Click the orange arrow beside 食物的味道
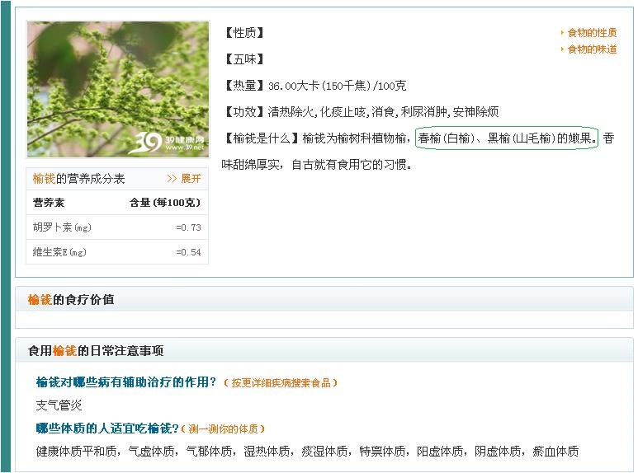The width and height of the screenshot is (638, 473). [x=562, y=49]
